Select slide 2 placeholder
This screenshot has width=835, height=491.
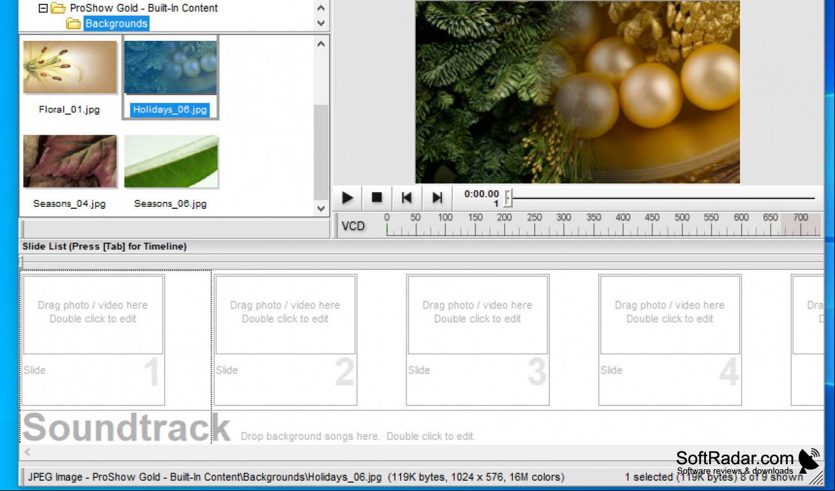point(286,340)
